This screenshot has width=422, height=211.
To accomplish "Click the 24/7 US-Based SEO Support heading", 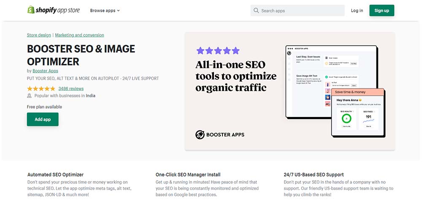I will [x=314, y=175].
